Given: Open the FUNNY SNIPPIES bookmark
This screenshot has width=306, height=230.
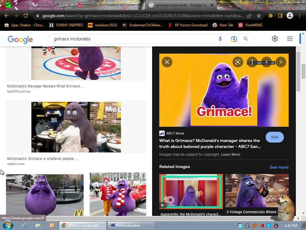Looking at the screenshot, I should tap(66, 25).
